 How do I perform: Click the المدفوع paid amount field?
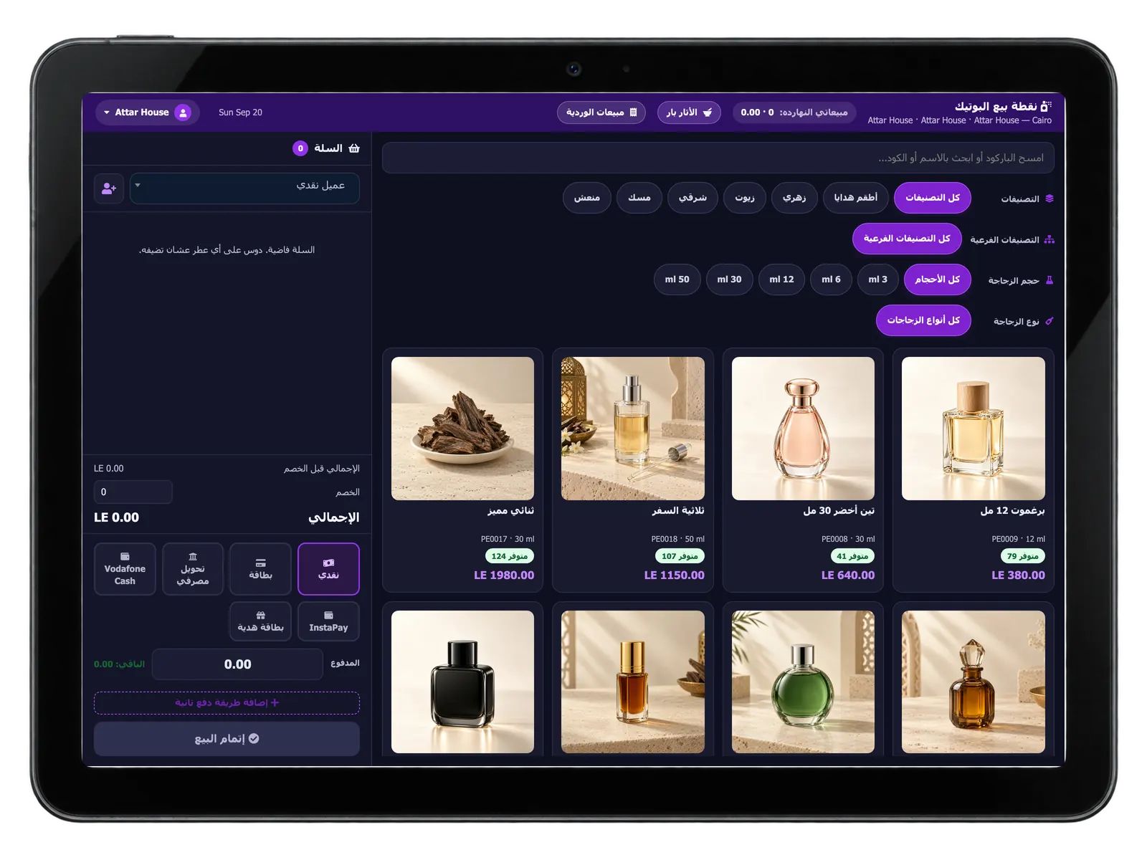(237, 664)
